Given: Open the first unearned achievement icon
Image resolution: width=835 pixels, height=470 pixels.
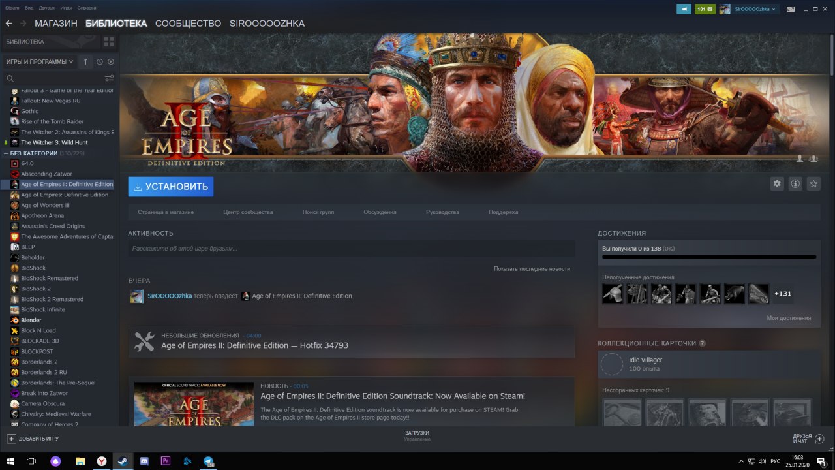Looking at the screenshot, I should 613,294.
